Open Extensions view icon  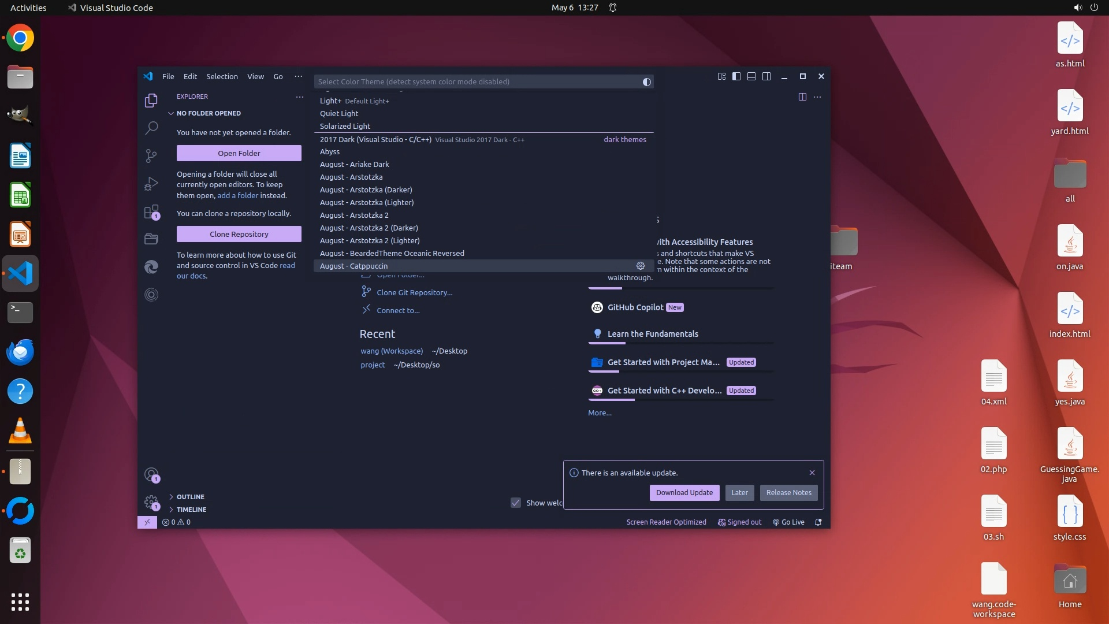pyautogui.click(x=151, y=212)
